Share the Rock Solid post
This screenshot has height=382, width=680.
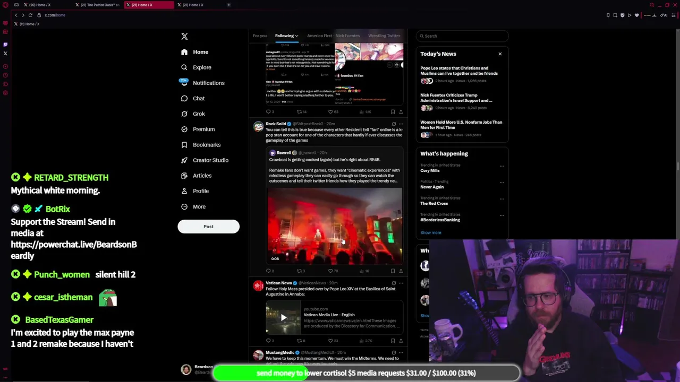tap(401, 271)
